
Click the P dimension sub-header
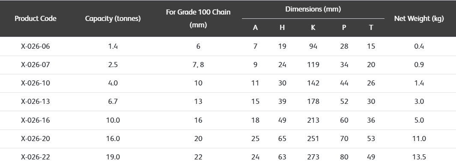click(344, 28)
